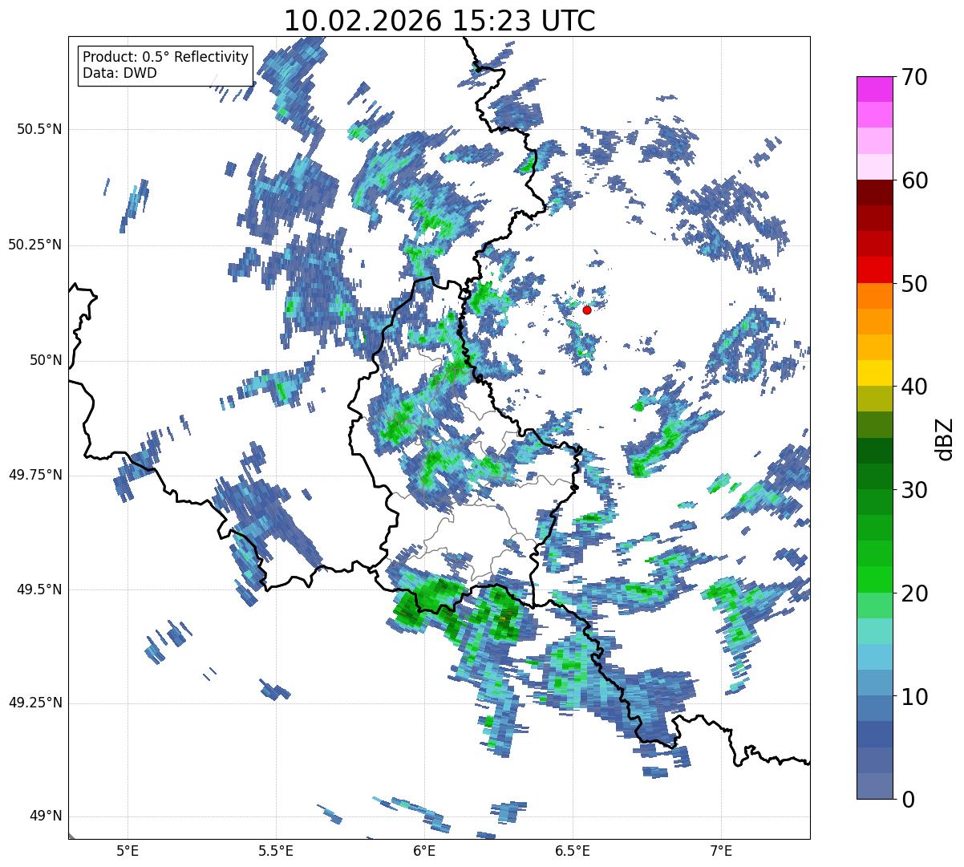
Task: Click the 49°N latitude label
Action: (x=46, y=816)
